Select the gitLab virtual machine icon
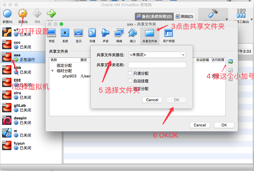254x171 pixels. [x=7, y=108]
